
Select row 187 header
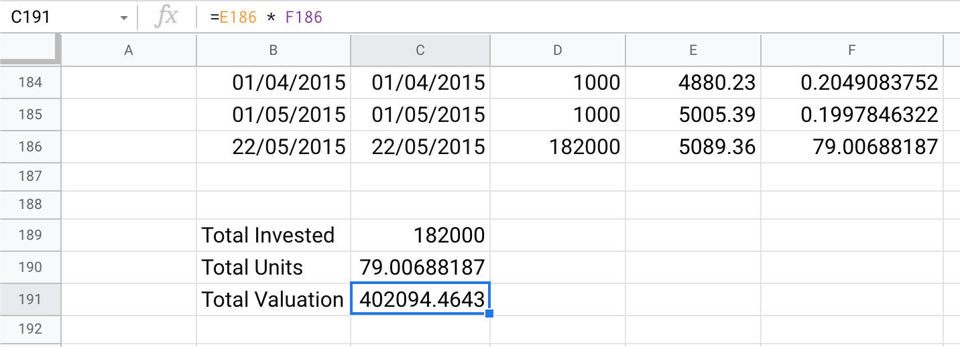tap(30, 176)
